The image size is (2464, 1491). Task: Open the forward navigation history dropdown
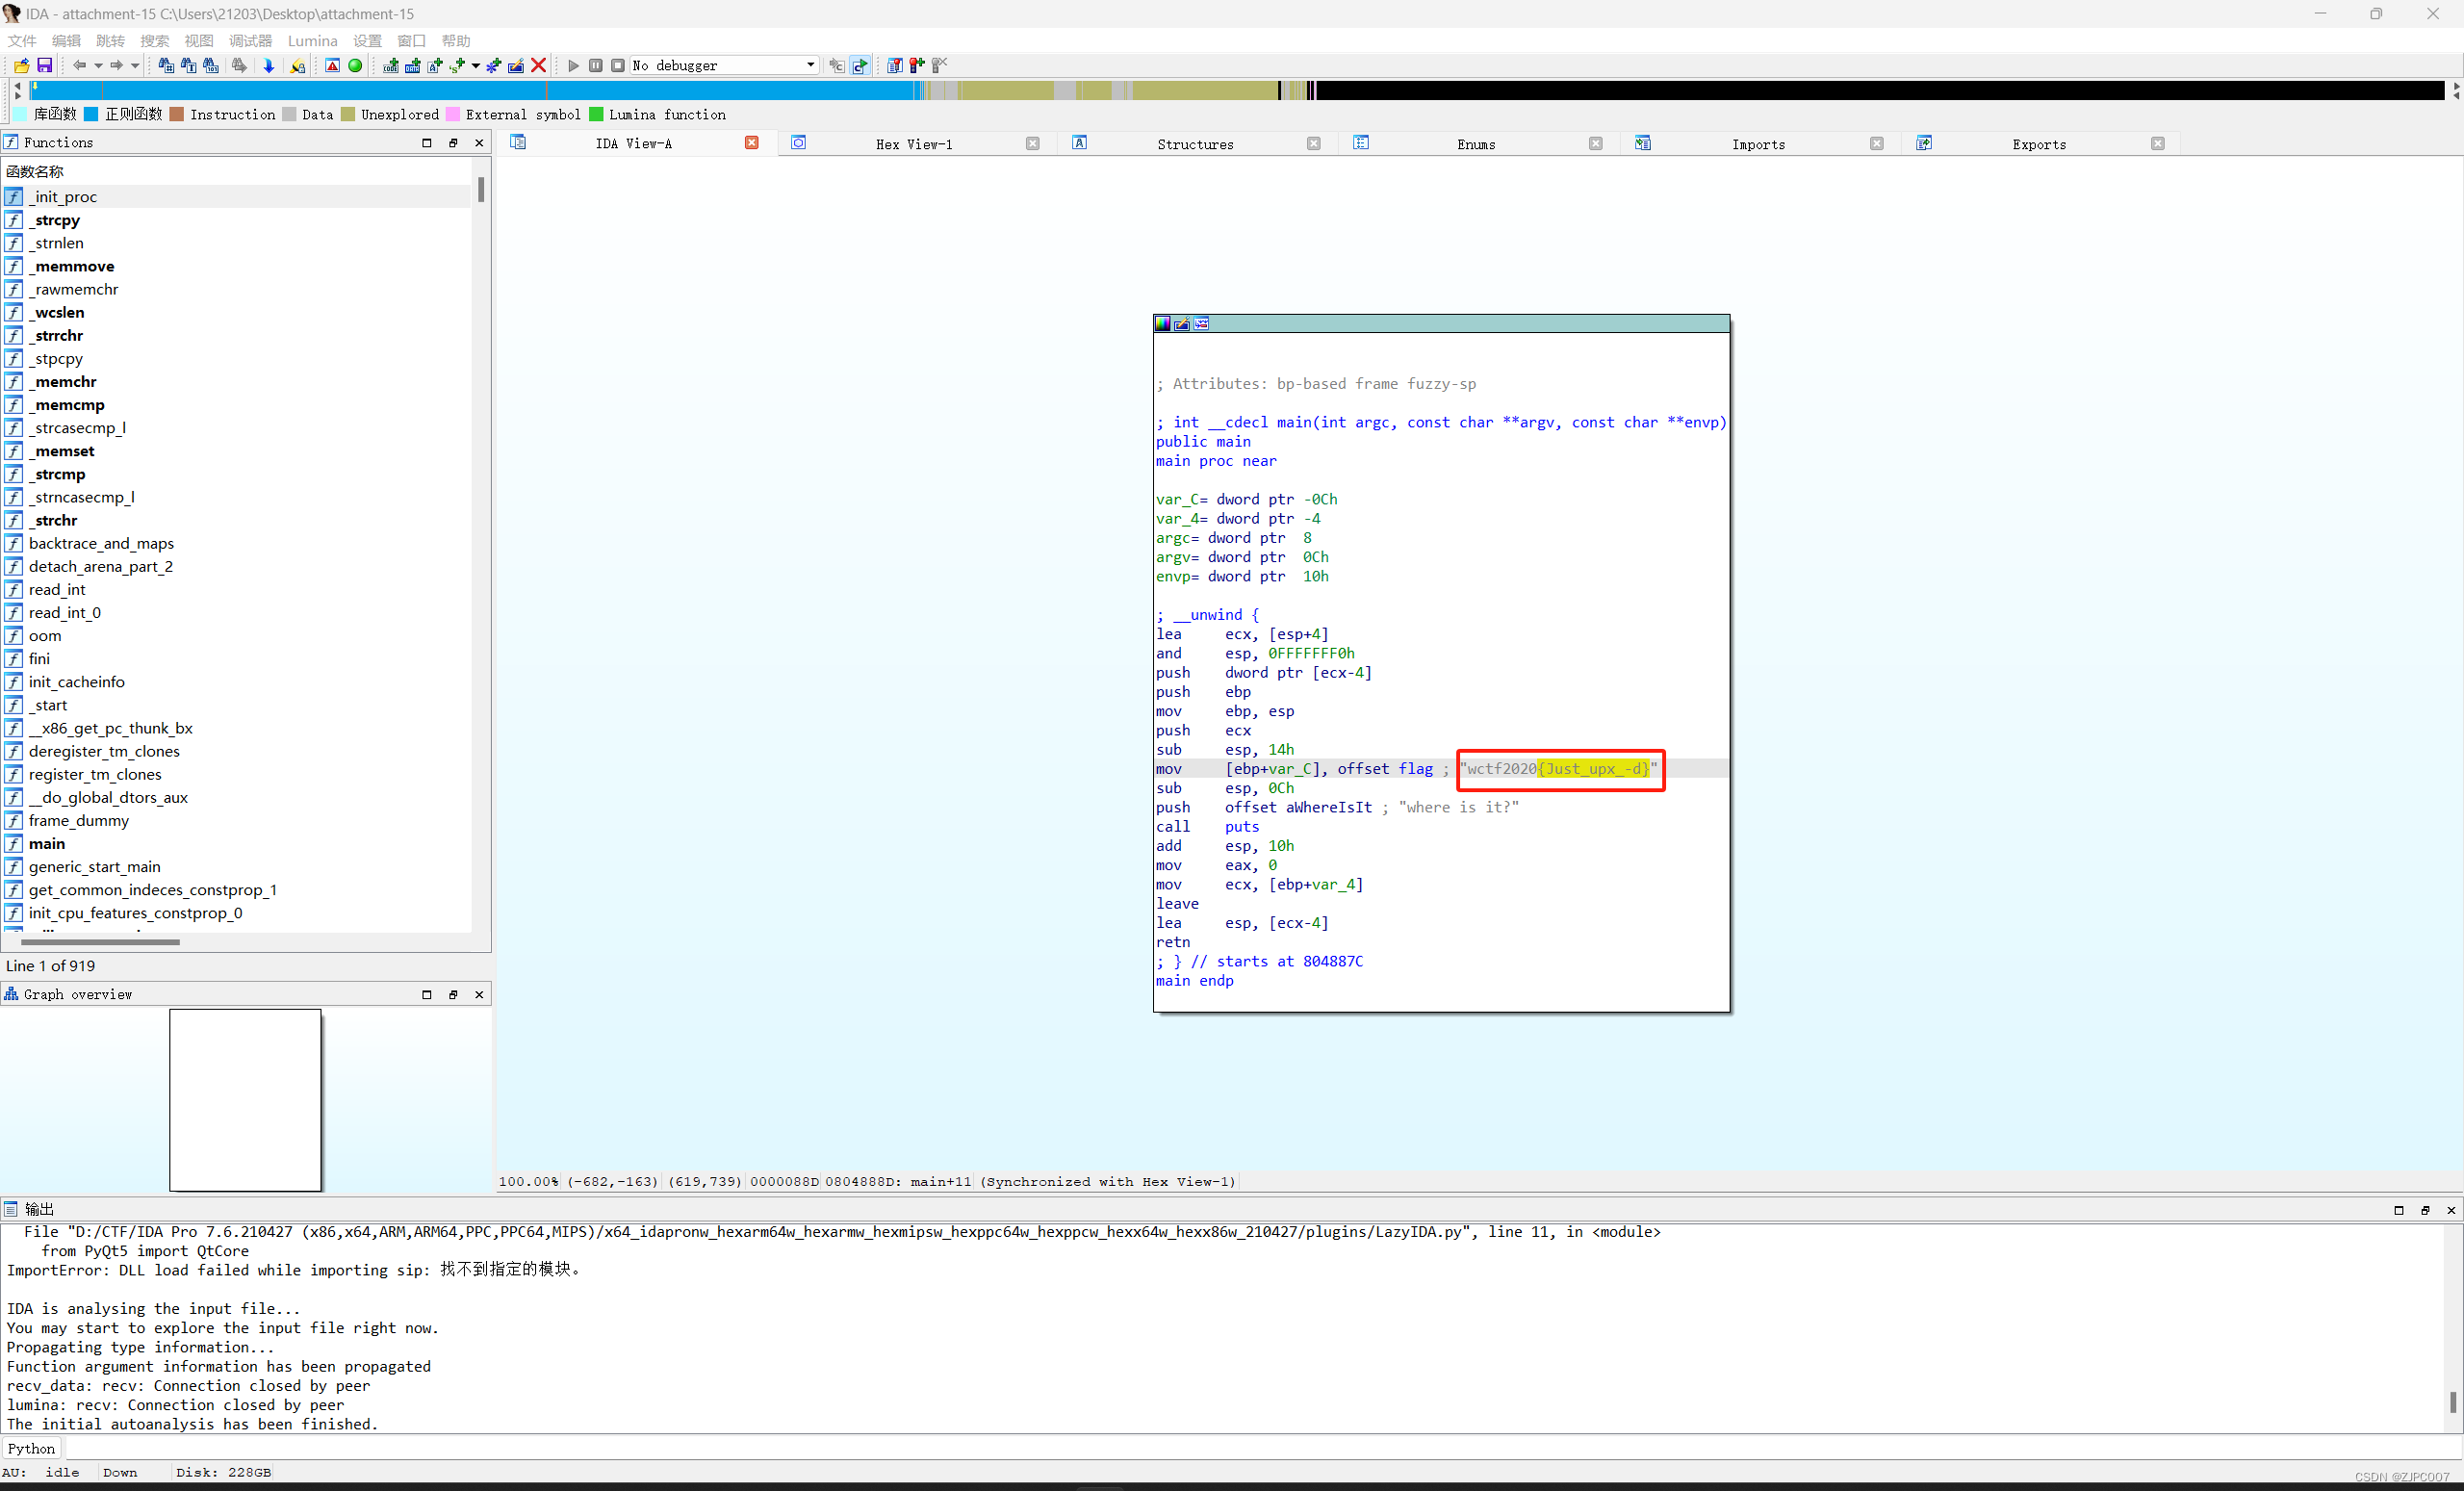(x=135, y=65)
